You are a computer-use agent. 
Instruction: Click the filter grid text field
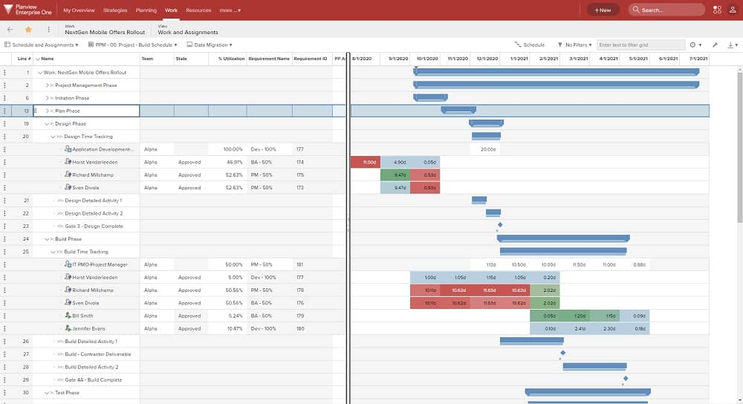640,45
